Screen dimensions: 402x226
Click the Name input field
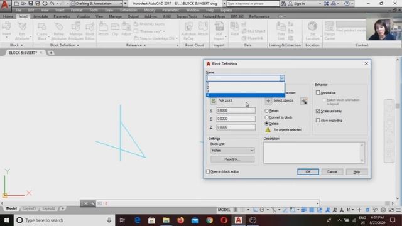pyautogui.click(x=243, y=78)
